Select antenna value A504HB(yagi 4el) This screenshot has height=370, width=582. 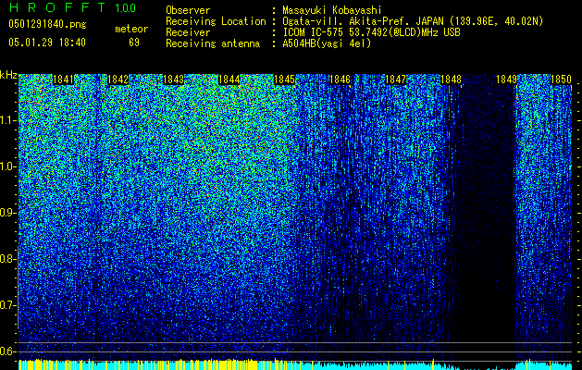327,43
